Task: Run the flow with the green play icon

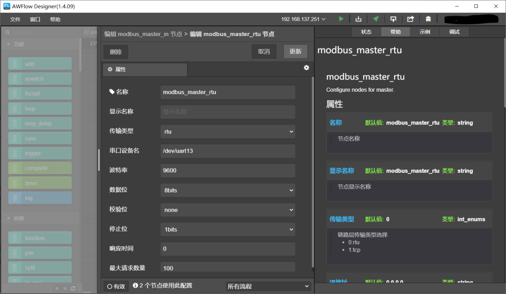Action: tap(341, 19)
